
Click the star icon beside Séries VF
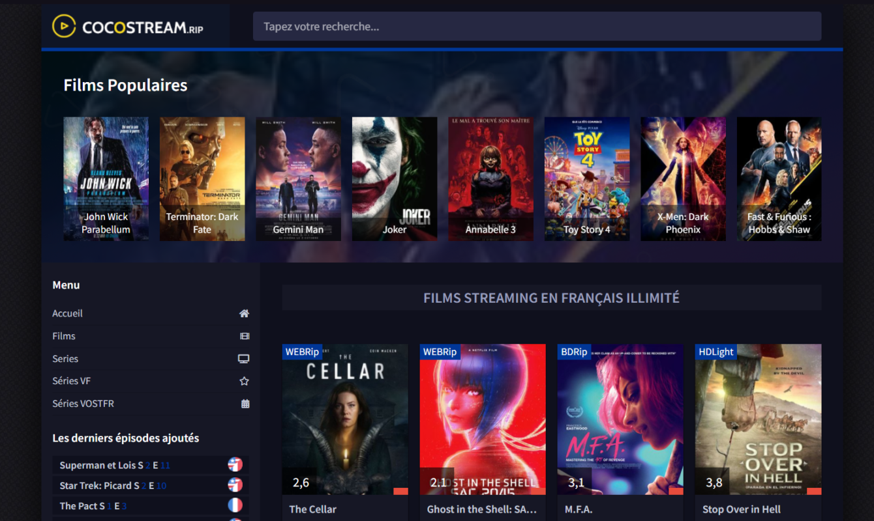point(244,381)
